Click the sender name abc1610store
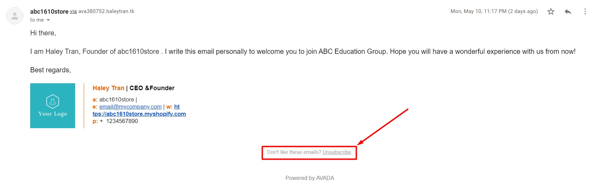 tap(49, 11)
